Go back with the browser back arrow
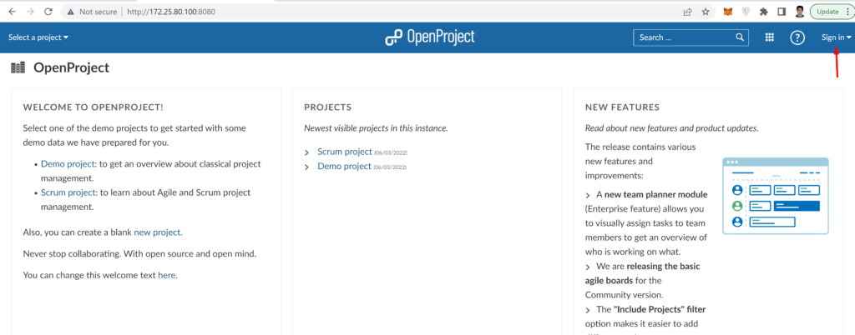Viewport: 855px width, 335px height. tap(12, 12)
